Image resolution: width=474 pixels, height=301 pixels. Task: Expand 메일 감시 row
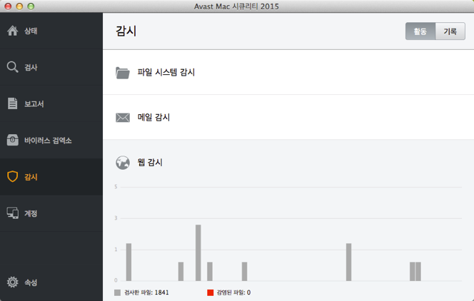tap(288, 117)
